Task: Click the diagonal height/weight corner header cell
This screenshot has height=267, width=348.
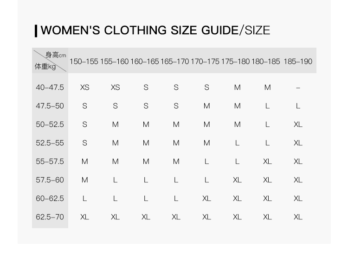Action: 50,61
